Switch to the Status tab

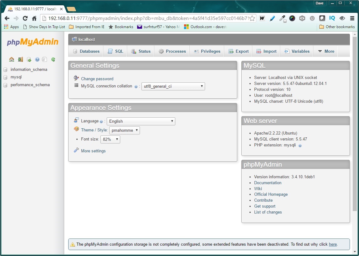141,52
